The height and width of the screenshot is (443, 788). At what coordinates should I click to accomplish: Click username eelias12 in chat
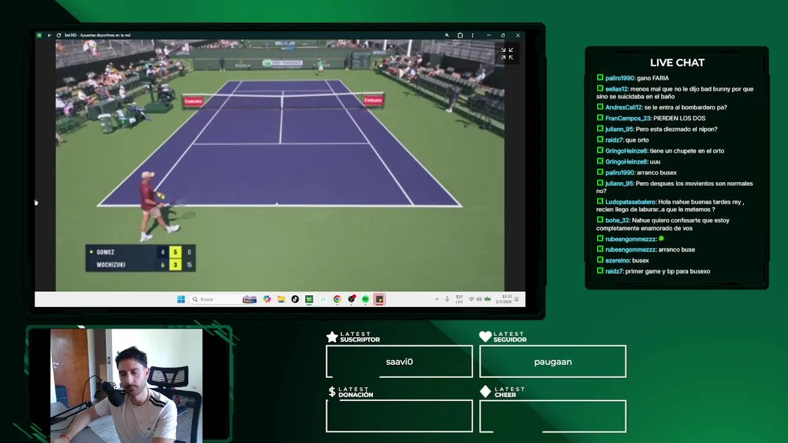point(616,89)
